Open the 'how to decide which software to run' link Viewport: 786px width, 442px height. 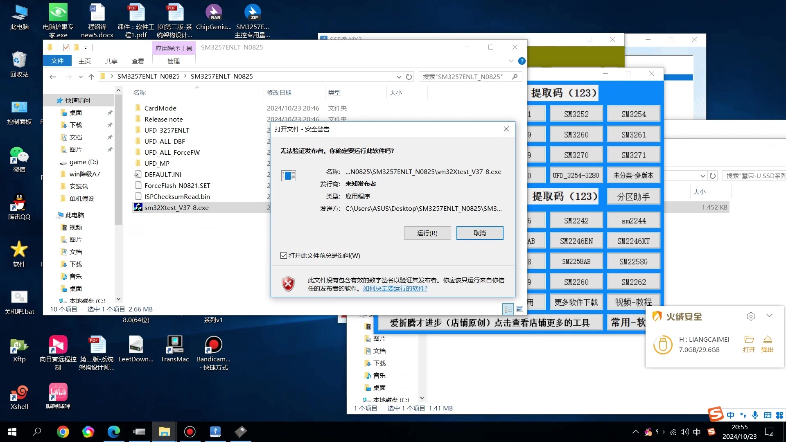[x=395, y=288]
